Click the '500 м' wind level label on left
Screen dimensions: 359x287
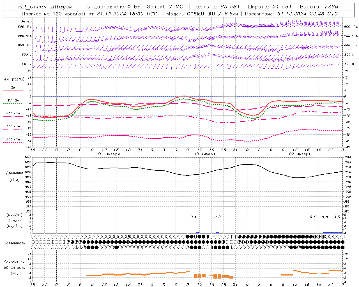[x=27, y=55]
